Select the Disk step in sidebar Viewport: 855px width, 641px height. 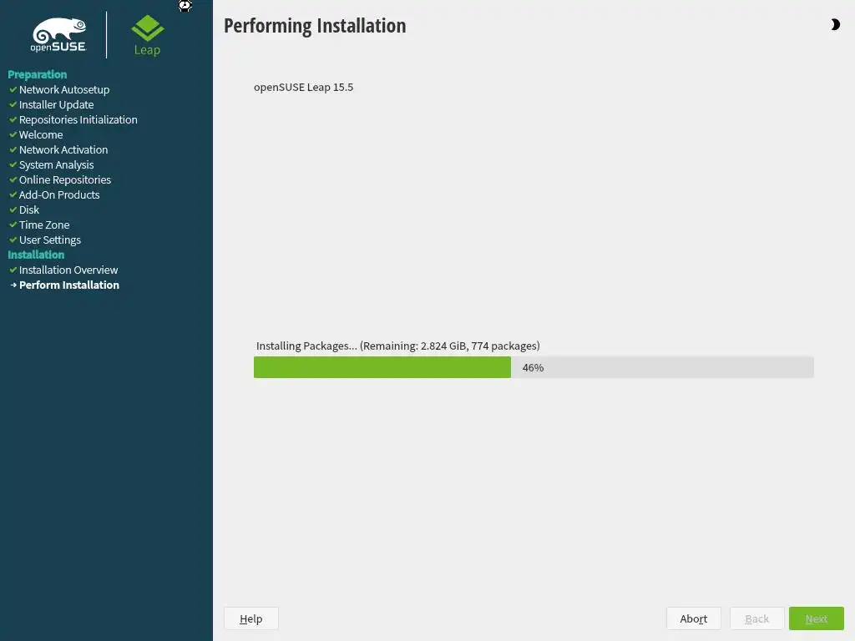click(x=29, y=209)
